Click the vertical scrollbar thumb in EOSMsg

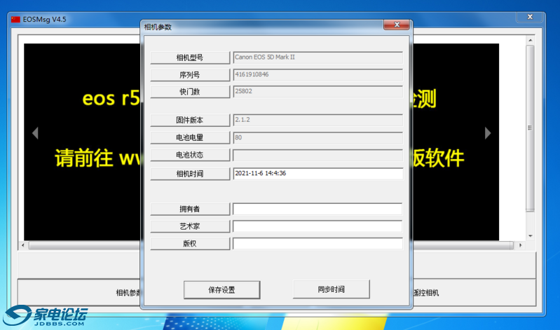531,128
